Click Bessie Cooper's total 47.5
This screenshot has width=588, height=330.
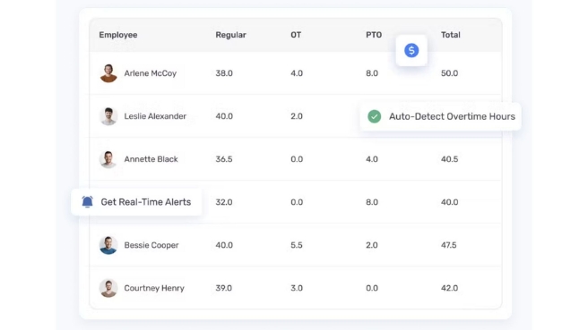tap(449, 245)
